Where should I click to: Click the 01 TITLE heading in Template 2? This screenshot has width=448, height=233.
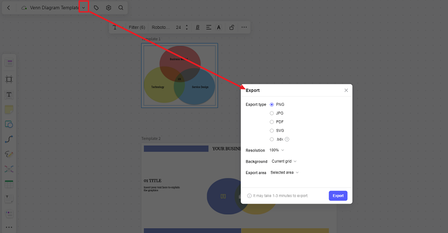click(x=152, y=181)
